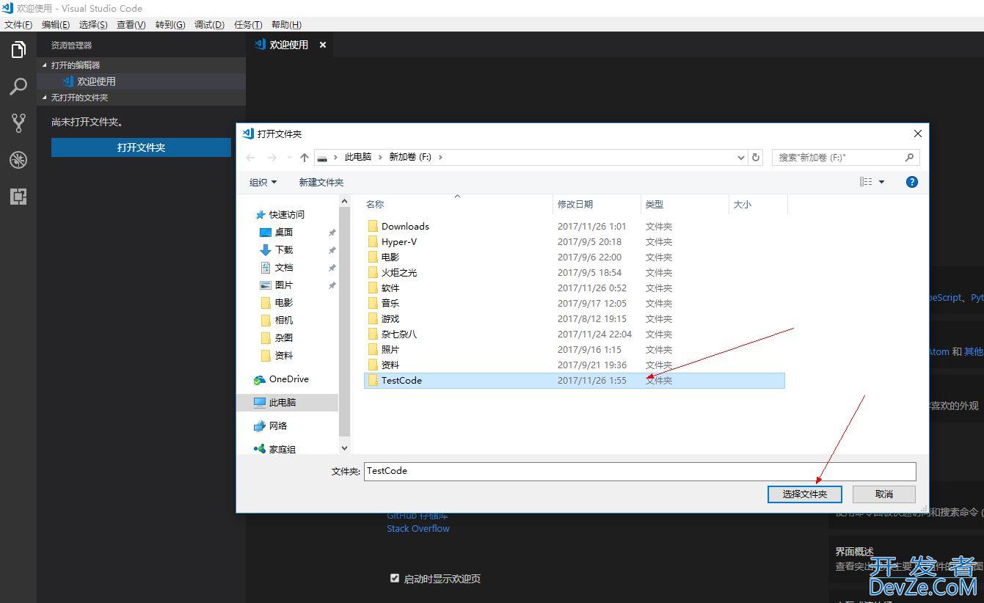Image resolution: width=984 pixels, height=603 pixels.
Task: Open the view options dropdown arrow
Action: point(881,182)
